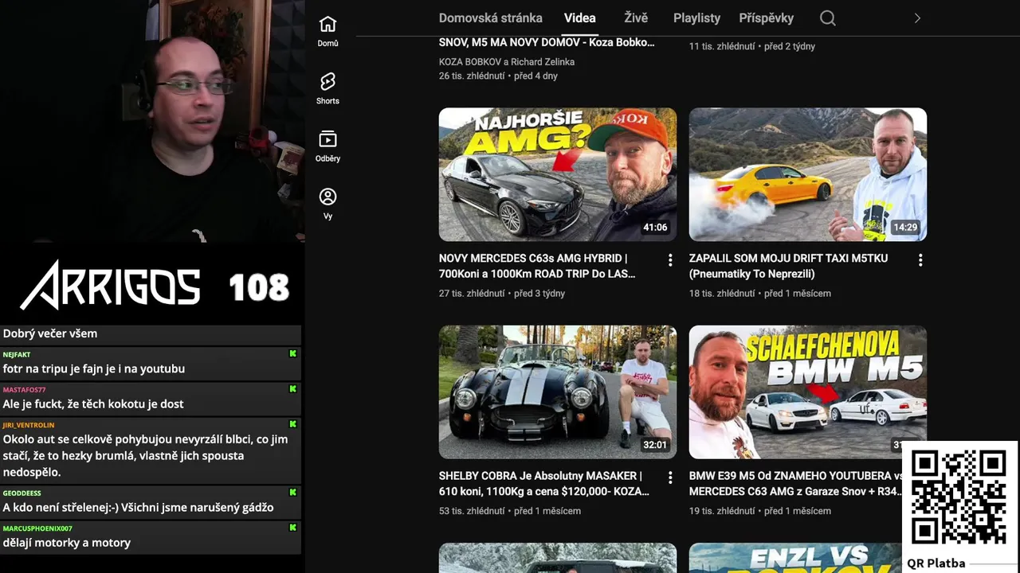Open ZAPALIL SOM MOJU DRIFT TAXI video title
The width and height of the screenshot is (1020, 573).
pyautogui.click(x=788, y=266)
